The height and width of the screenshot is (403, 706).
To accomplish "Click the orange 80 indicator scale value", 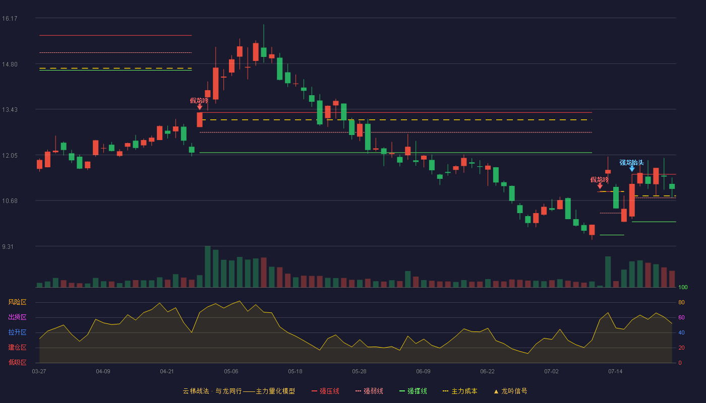I will click(x=681, y=303).
